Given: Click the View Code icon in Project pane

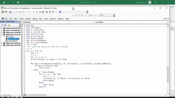Looking at the screenshot, I should pyautogui.click(x=2, y=25).
